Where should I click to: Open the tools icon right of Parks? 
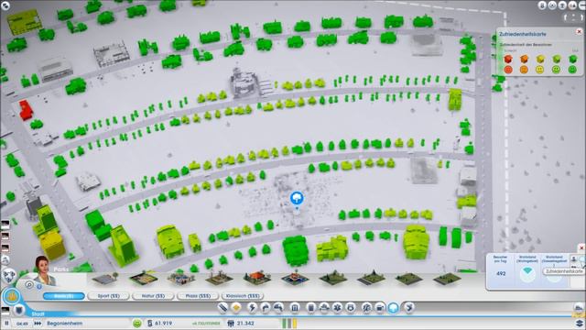(x=409, y=308)
